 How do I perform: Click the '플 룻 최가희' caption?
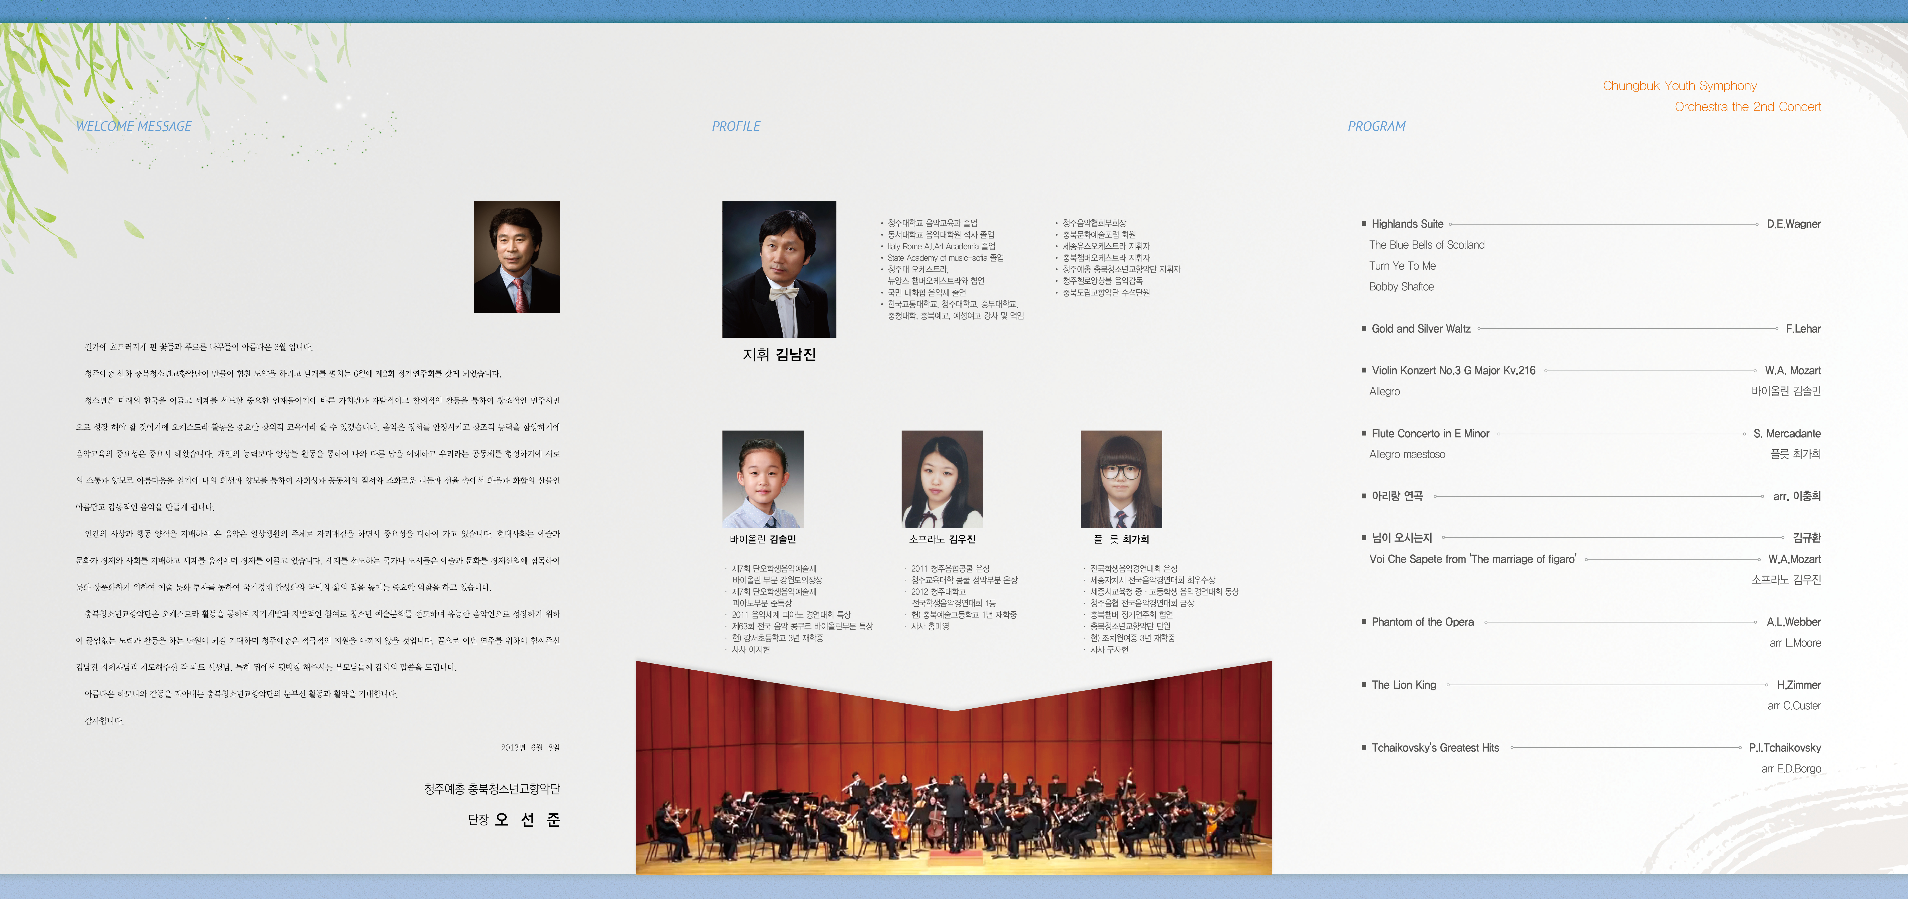click(1121, 539)
